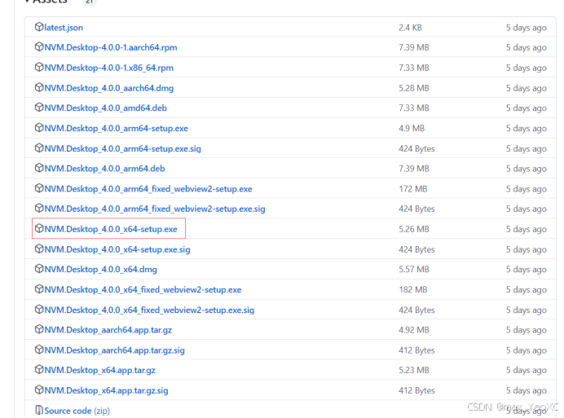564x418 pixels.
Task: Click the package icon beside arm64_fixed_webview2-setup.exe.sig
Action: pos(39,209)
